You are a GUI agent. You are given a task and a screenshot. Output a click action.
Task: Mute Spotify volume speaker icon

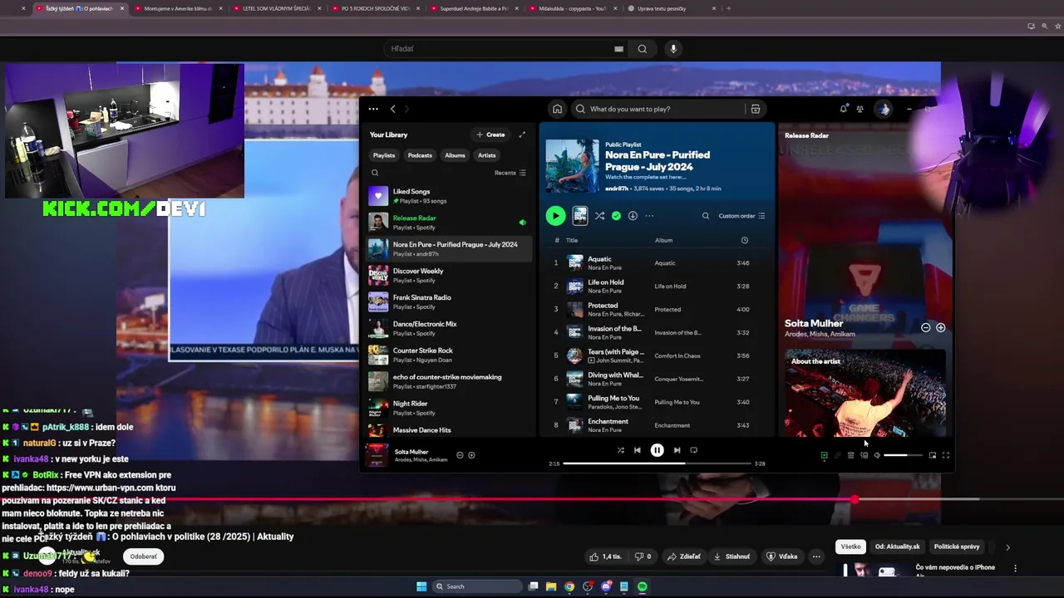[877, 455]
